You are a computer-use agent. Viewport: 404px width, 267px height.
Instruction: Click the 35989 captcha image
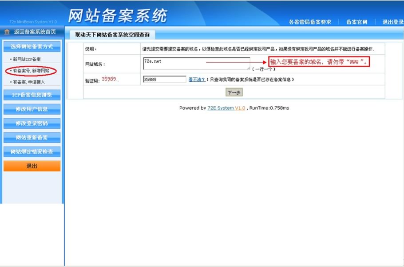pos(109,79)
